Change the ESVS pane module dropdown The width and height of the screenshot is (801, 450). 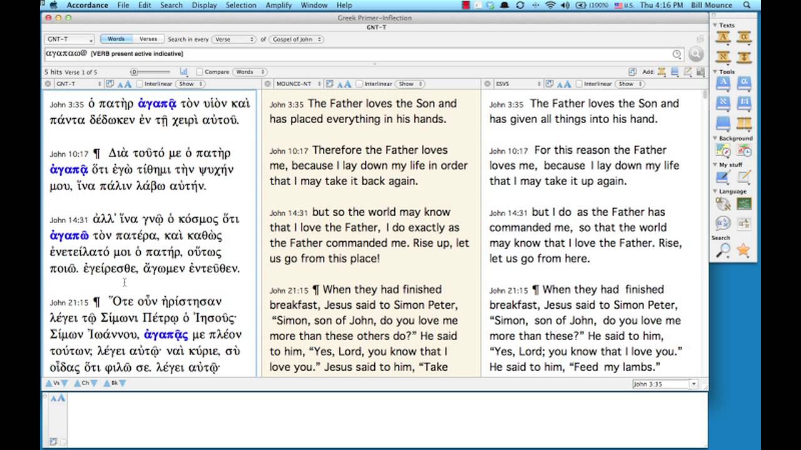click(x=518, y=84)
